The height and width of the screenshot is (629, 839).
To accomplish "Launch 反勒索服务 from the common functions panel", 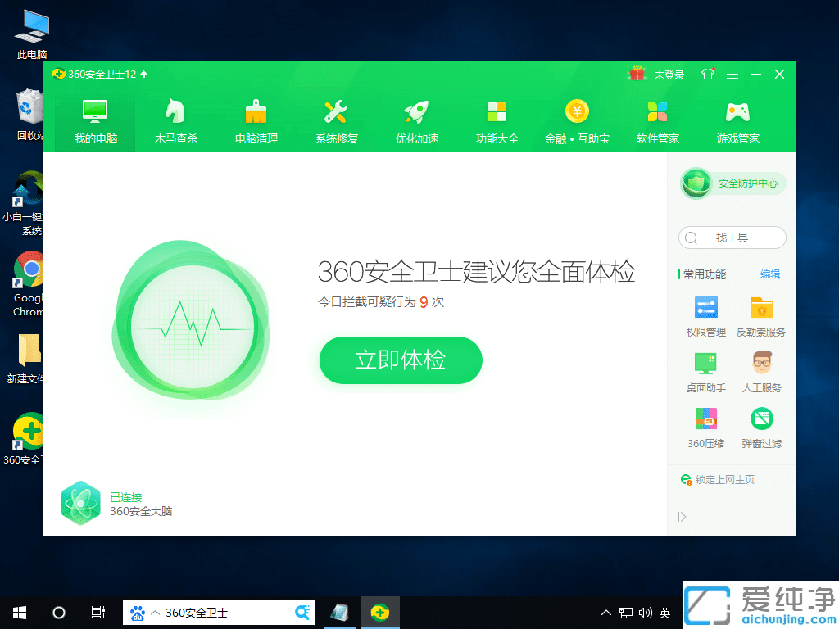I will pos(761,307).
